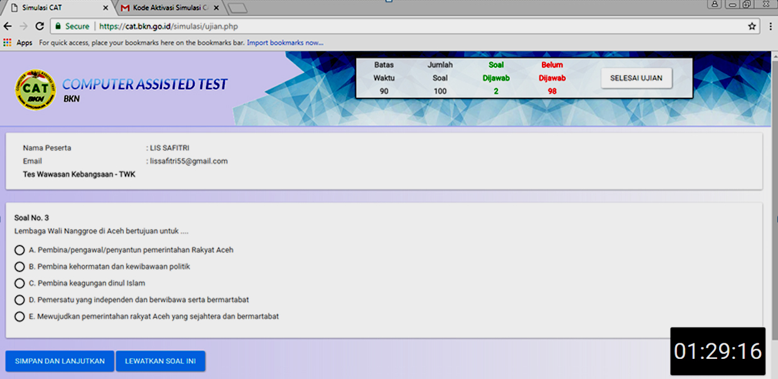Click the Chrome profile icon in the title bar
The width and height of the screenshot is (778, 379).
click(715, 4)
